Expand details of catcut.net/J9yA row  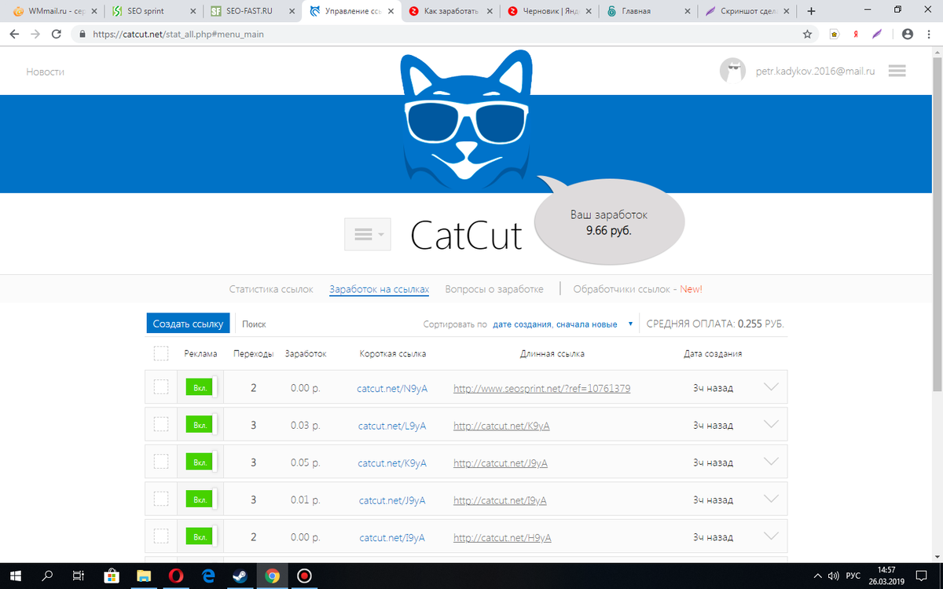[771, 499]
